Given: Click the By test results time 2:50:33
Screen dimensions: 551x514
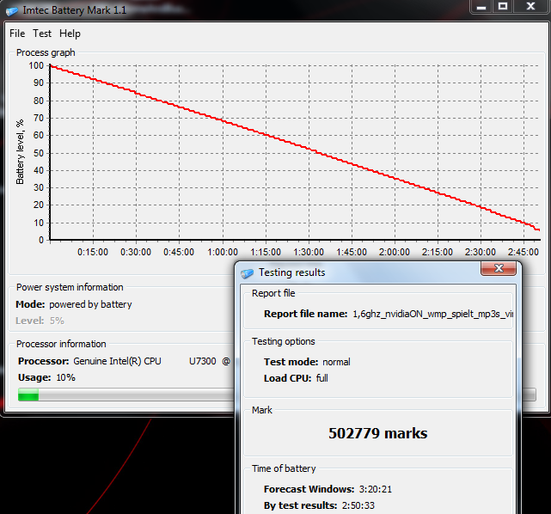Looking at the screenshot, I should [358, 505].
